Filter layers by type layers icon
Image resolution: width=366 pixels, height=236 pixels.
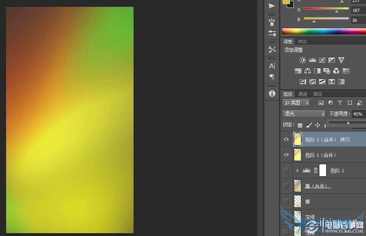340,103
